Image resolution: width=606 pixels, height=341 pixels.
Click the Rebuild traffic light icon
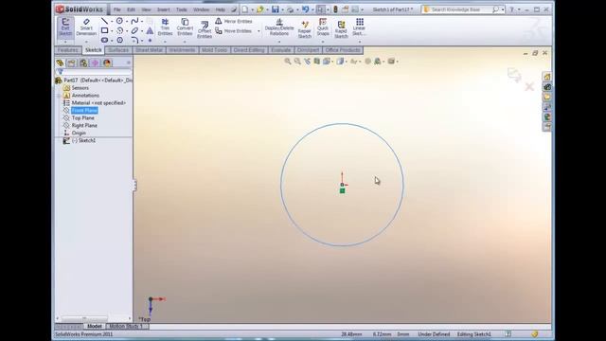(335, 9)
